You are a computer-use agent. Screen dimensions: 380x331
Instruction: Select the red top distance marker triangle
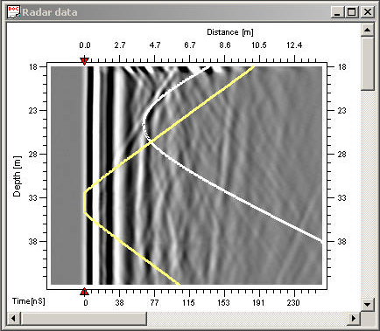(x=84, y=61)
